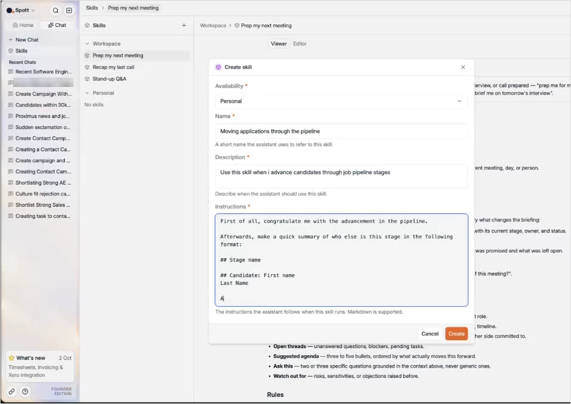Screen dimensions: 571x404
Task: Select the Recap my last call skill
Action: [x=136, y=67]
